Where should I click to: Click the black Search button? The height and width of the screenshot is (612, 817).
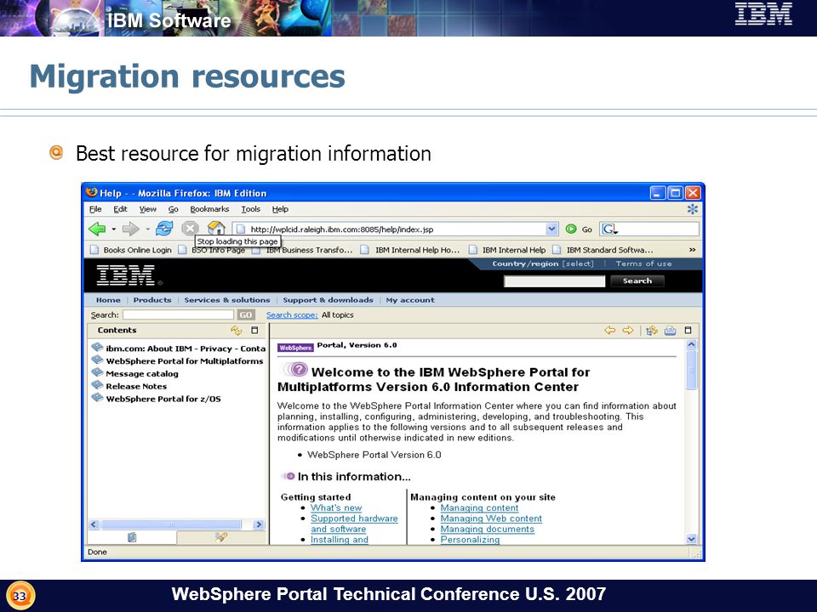[x=637, y=281]
